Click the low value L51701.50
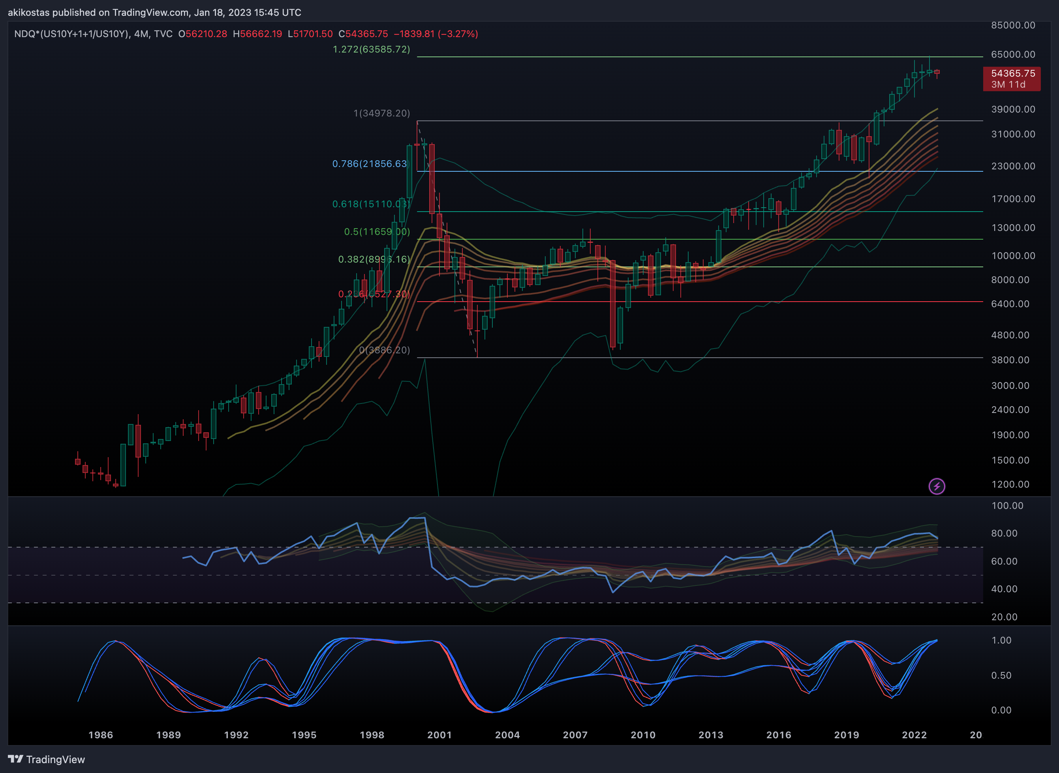The image size is (1059, 773). tap(310, 34)
